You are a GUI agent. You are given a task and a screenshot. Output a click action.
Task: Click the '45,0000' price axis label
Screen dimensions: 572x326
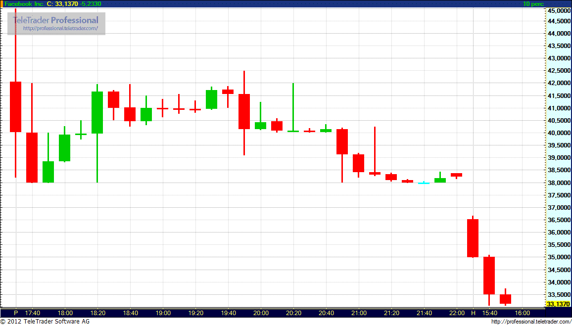coord(559,11)
